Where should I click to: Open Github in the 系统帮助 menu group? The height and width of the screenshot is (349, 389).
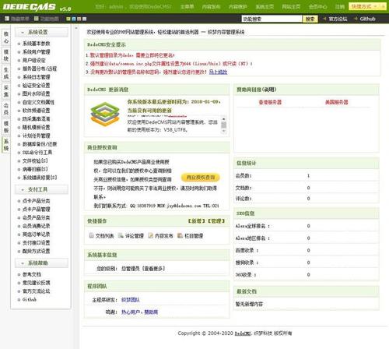(30, 299)
